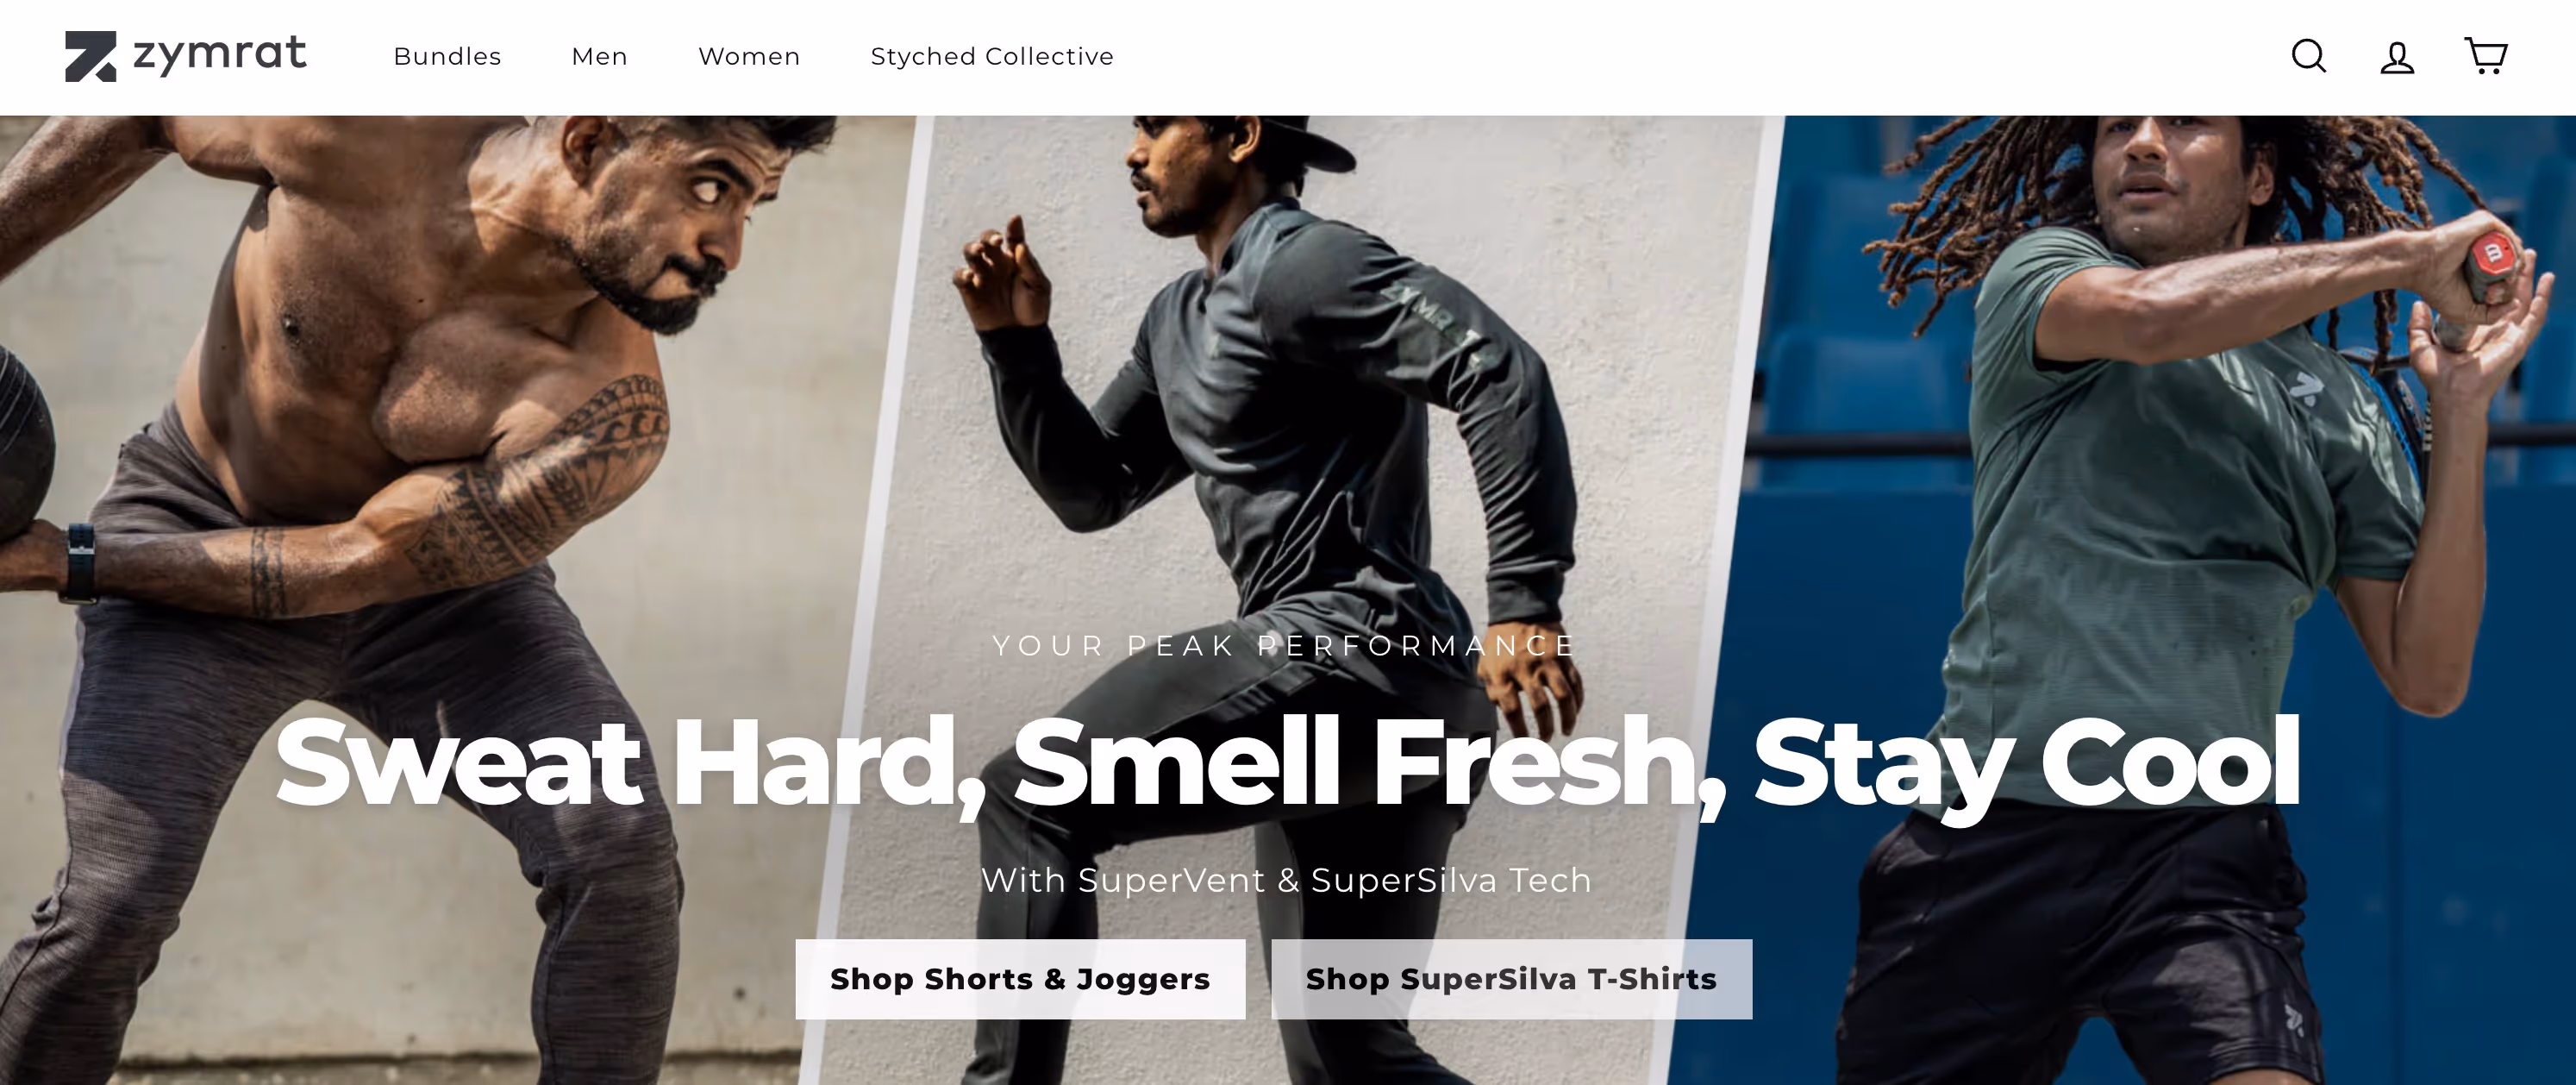Click the Shop SuperSilva T-Shirts button
Viewport: 2576px width, 1085px height.
(x=1511, y=979)
